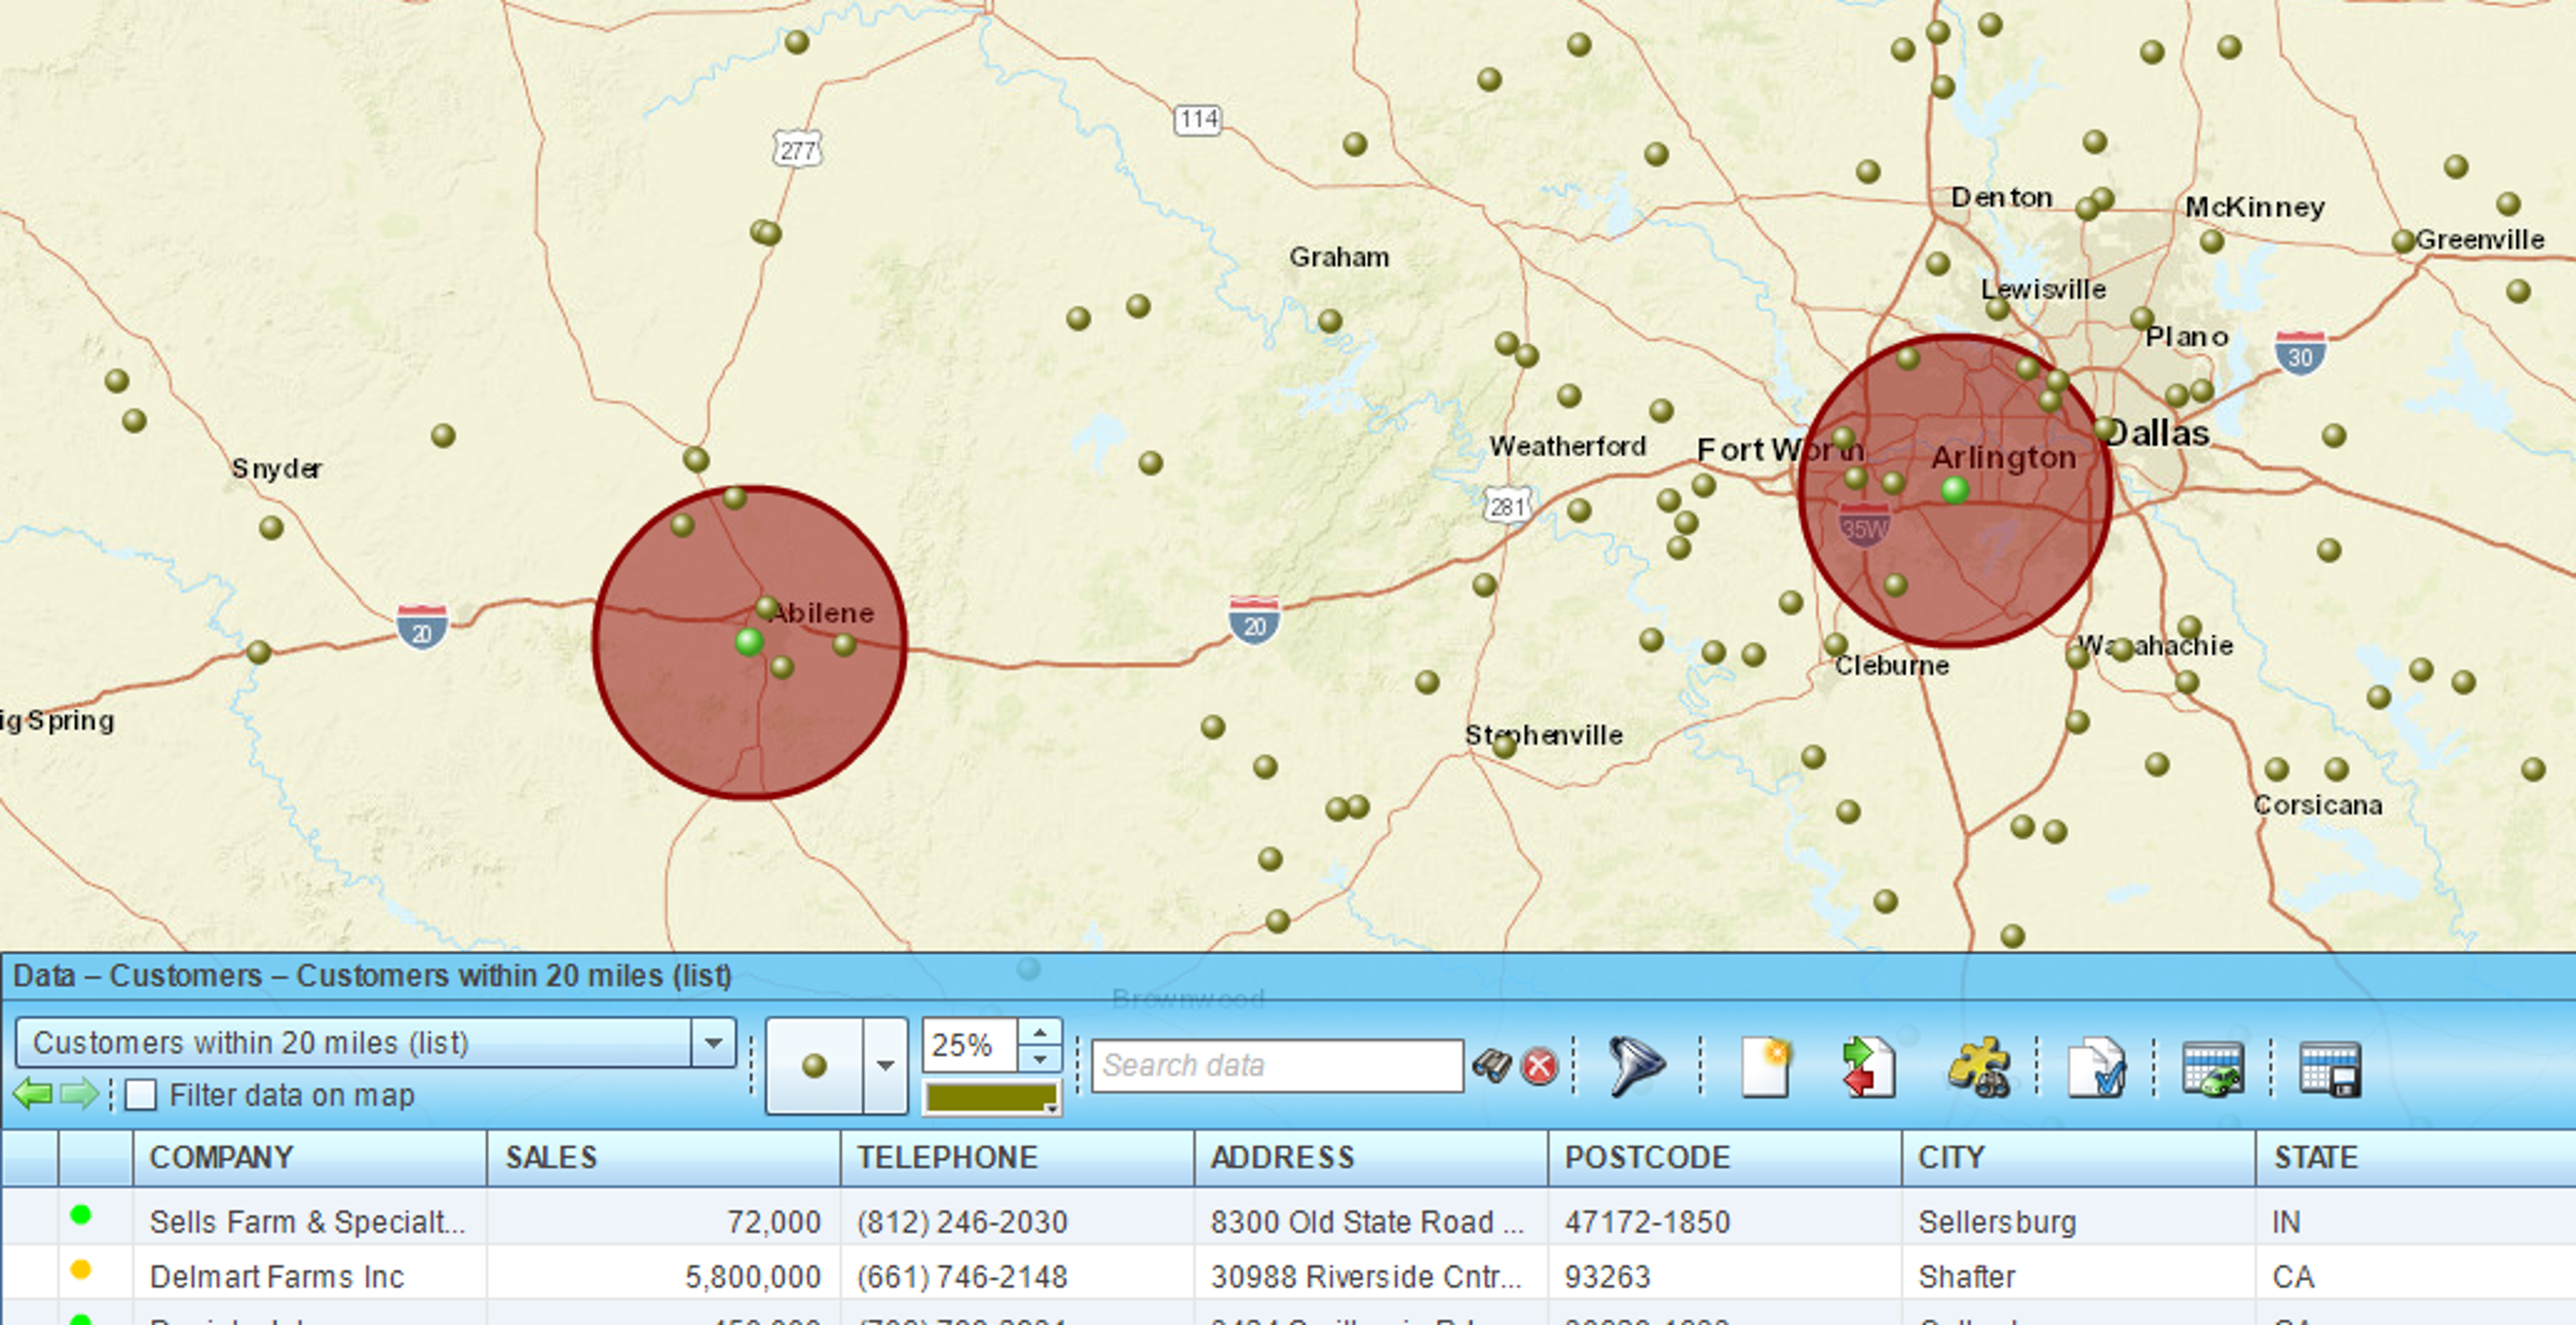
Task: Open the funnel filter tool
Action: pos(1636,1066)
